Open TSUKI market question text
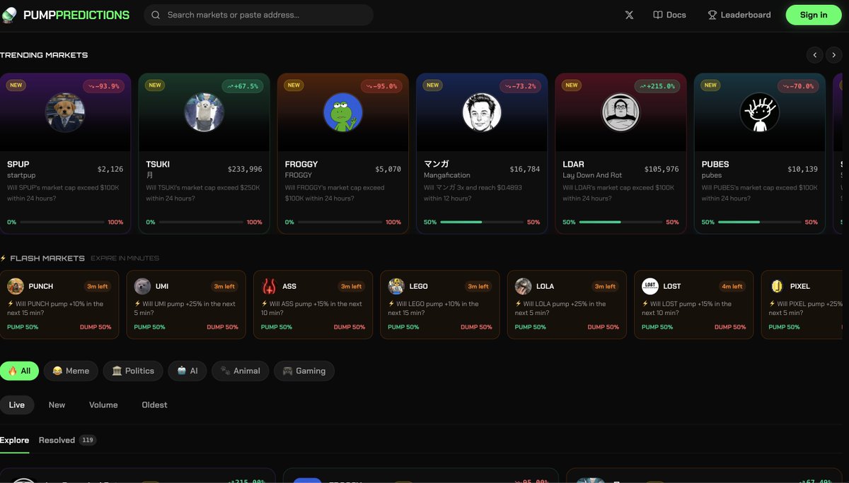 pyautogui.click(x=203, y=193)
